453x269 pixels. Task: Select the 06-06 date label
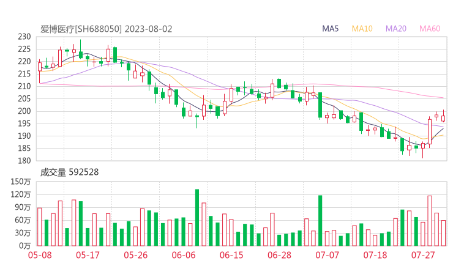click(184, 255)
